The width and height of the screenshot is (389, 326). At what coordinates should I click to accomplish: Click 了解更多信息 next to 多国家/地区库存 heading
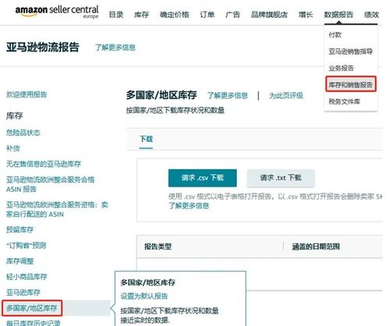click(228, 96)
